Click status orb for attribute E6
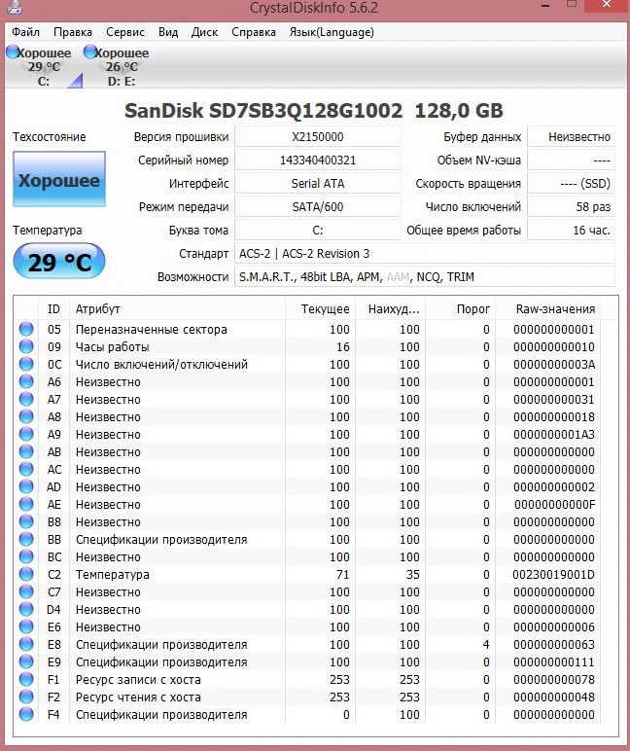 click(x=26, y=626)
